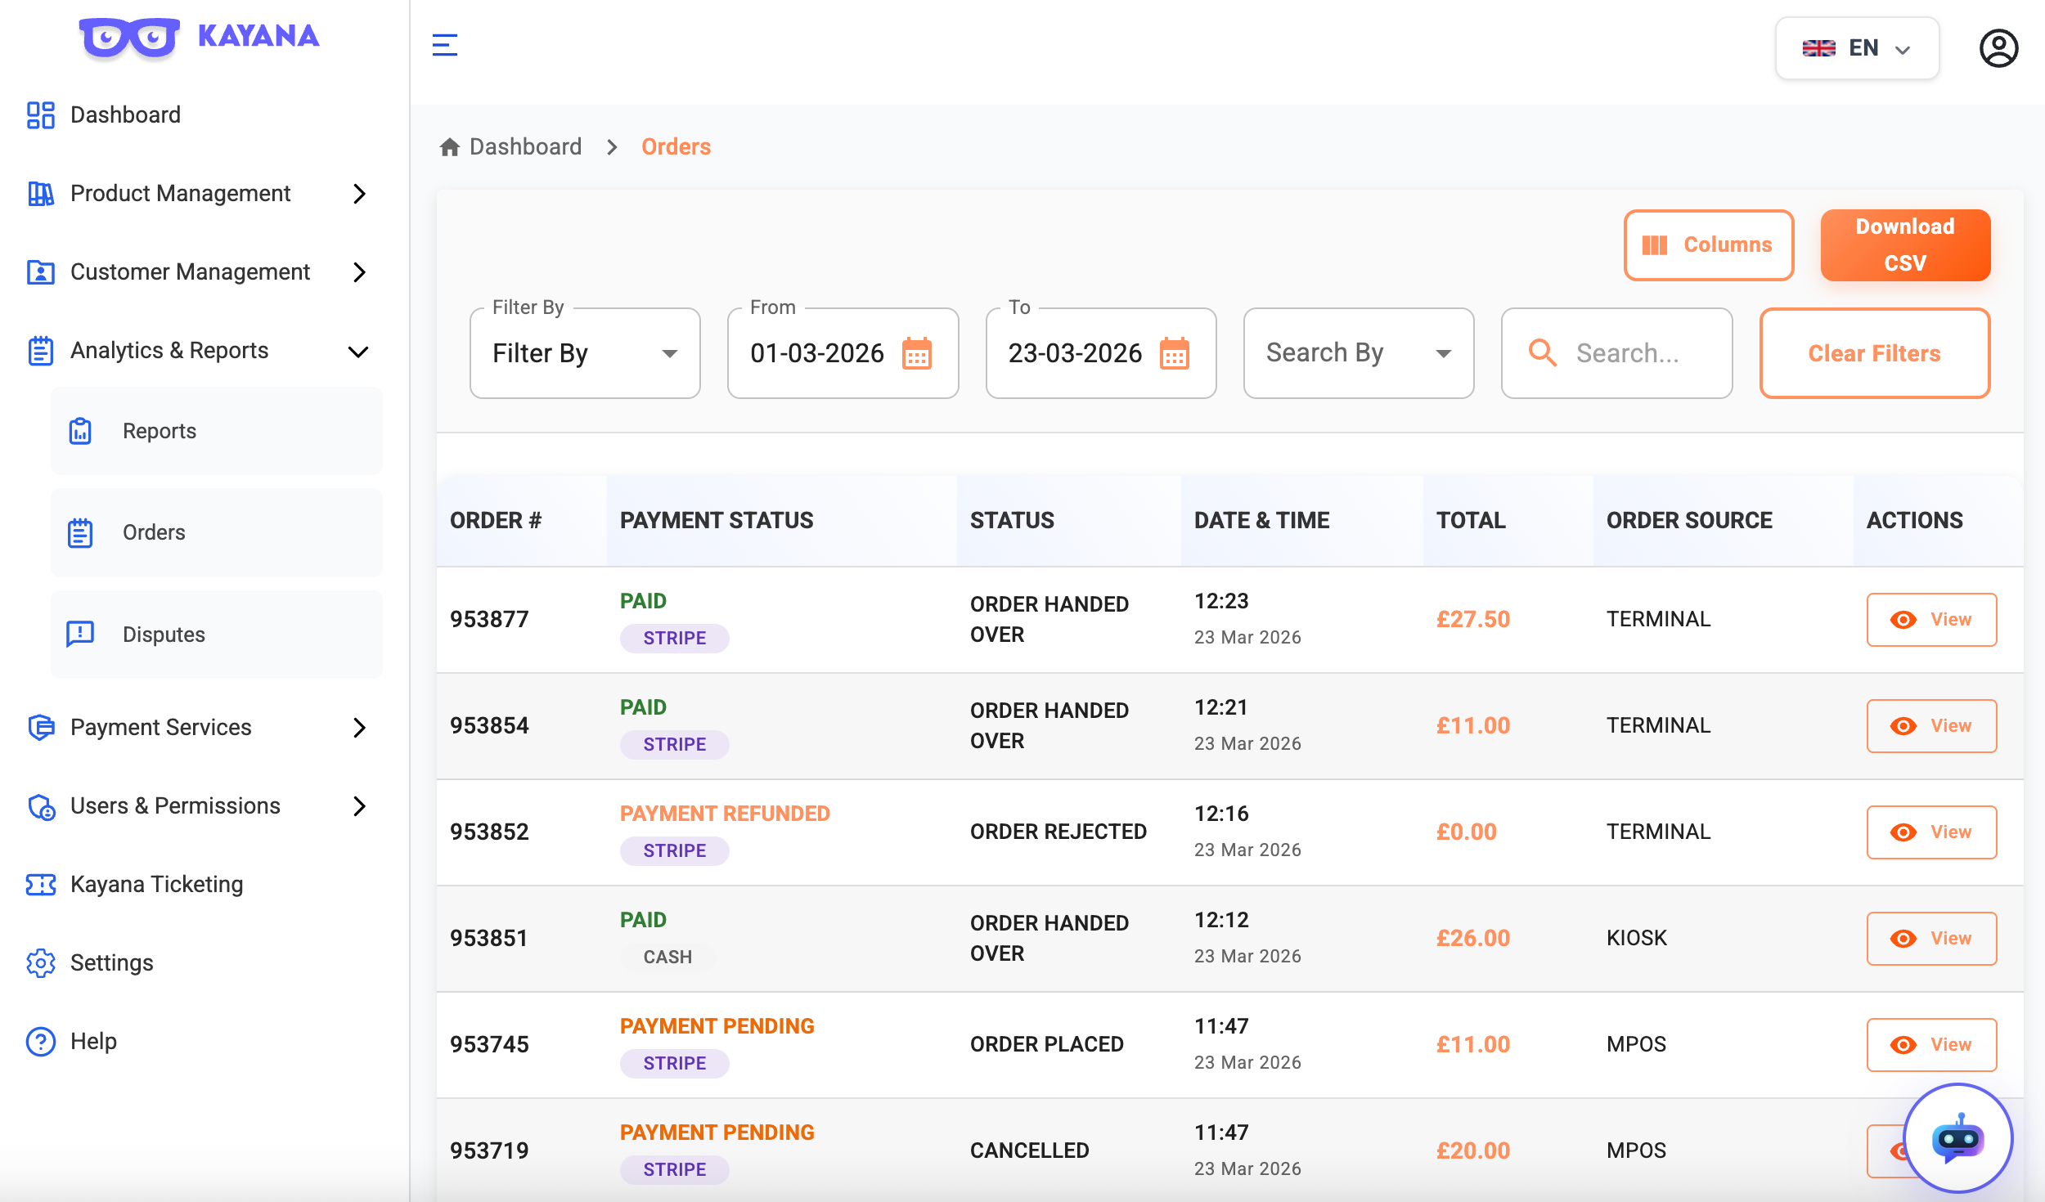The height and width of the screenshot is (1202, 2045).
Task: Collapse the Analytics & Reports section
Action: 198,351
